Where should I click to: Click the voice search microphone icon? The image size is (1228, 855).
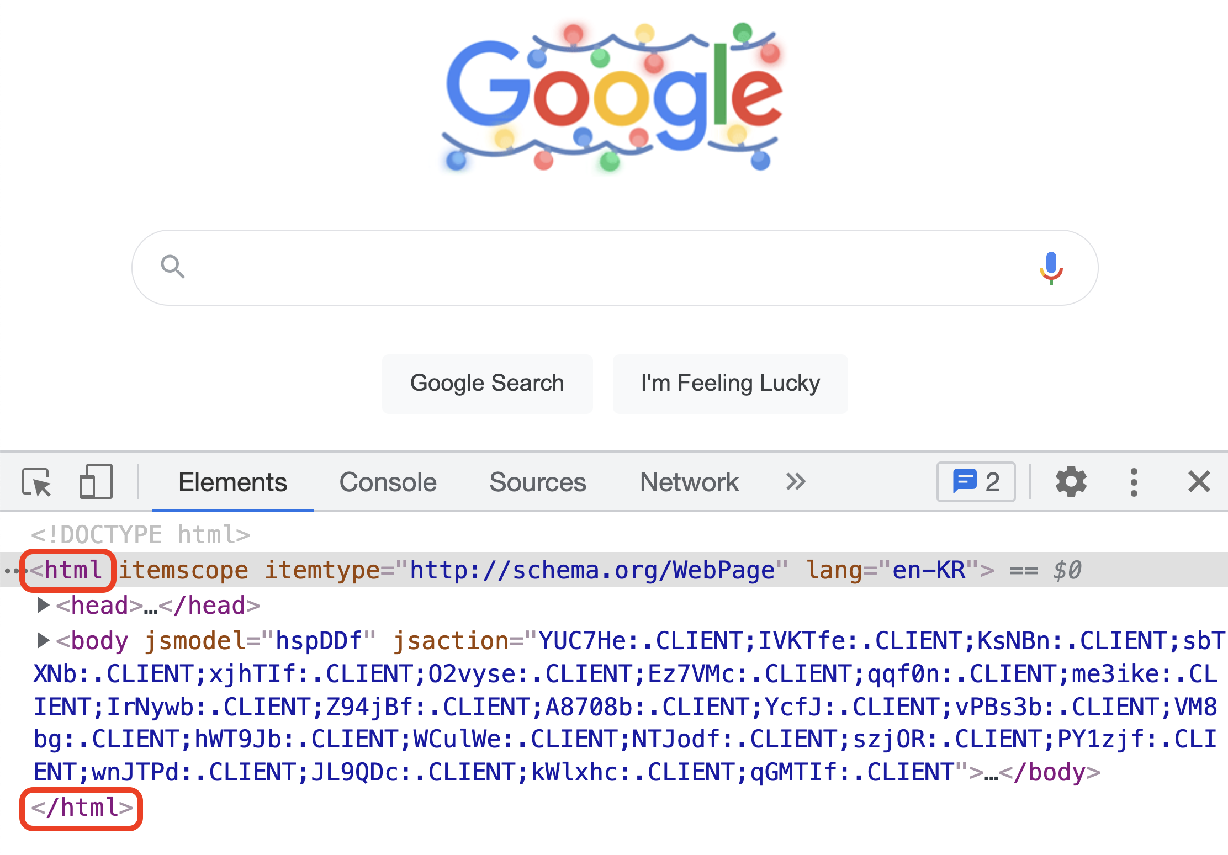point(1051,268)
